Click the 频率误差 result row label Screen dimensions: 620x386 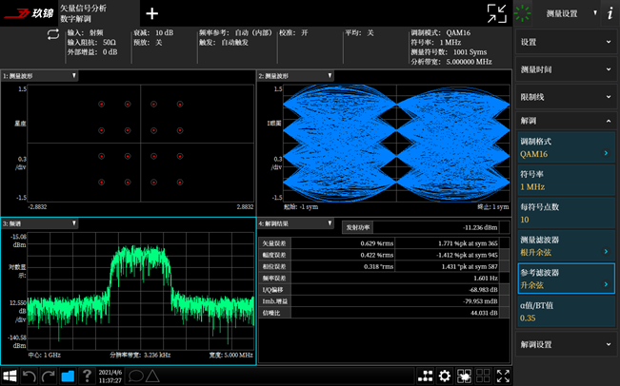click(274, 279)
